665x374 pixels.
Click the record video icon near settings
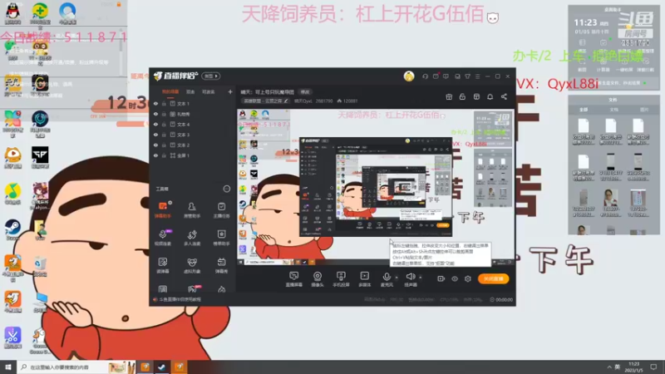coord(441,278)
